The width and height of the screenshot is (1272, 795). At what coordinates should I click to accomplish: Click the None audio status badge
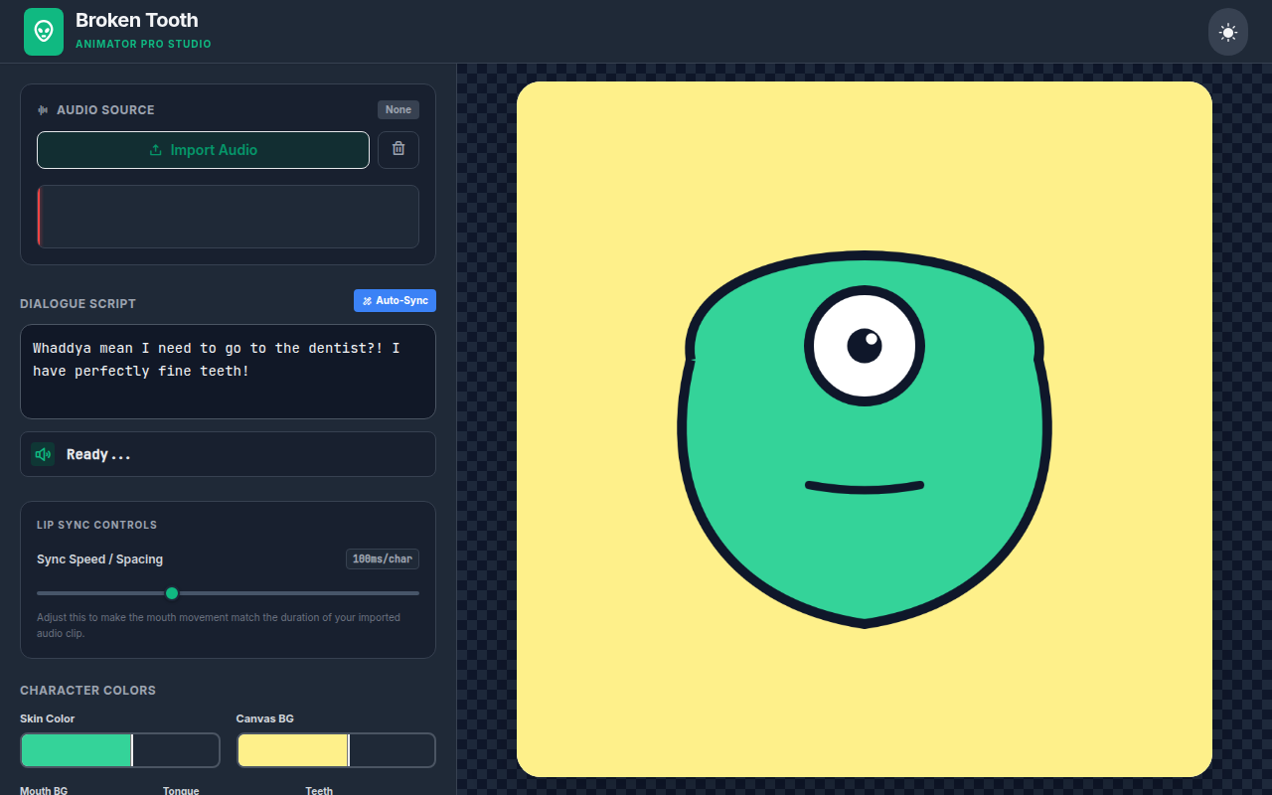click(x=398, y=110)
